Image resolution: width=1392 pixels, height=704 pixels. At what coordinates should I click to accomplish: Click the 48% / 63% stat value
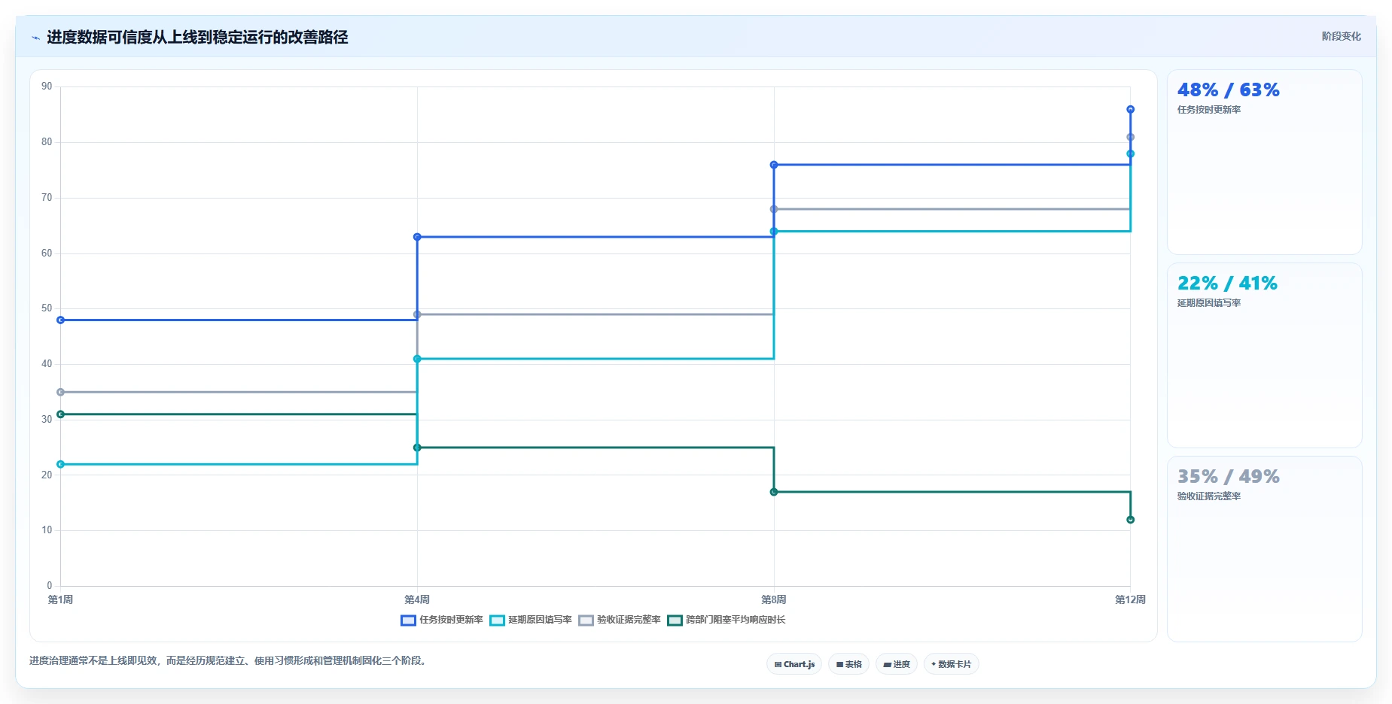click(x=1228, y=90)
